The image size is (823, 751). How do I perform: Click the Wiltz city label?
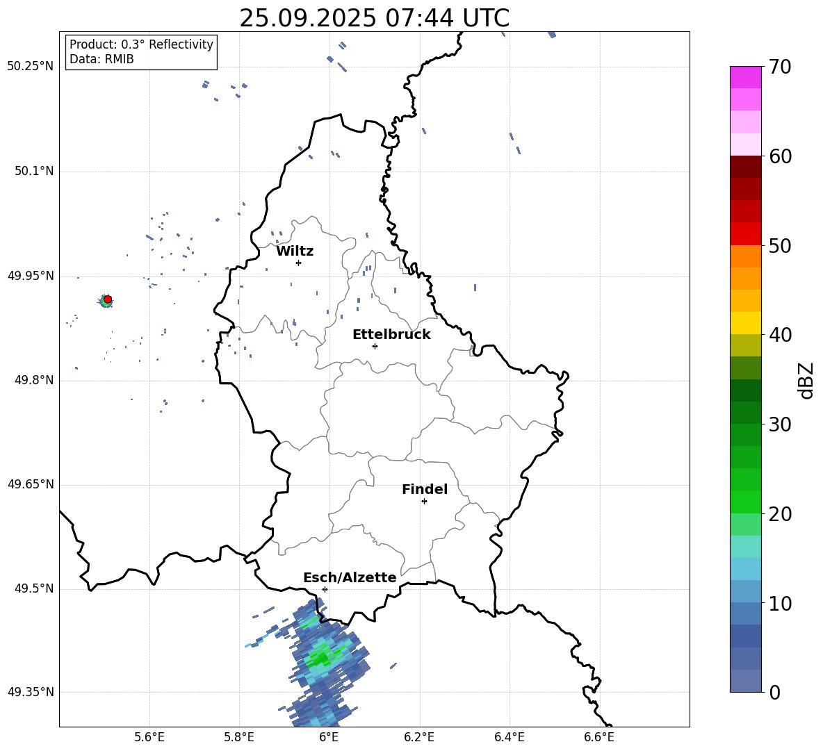click(x=295, y=251)
